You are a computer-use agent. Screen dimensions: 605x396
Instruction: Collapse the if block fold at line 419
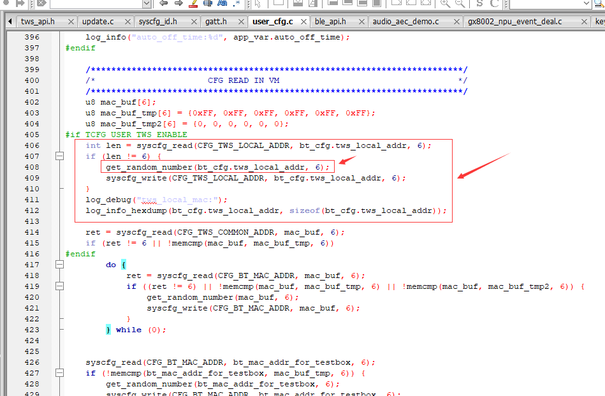[x=59, y=286]
